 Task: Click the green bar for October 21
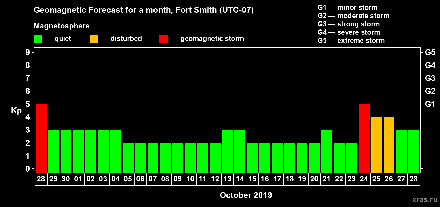(327, 151)
